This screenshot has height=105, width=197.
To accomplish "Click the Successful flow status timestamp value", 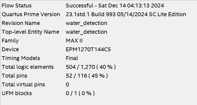I will [115, 6].
